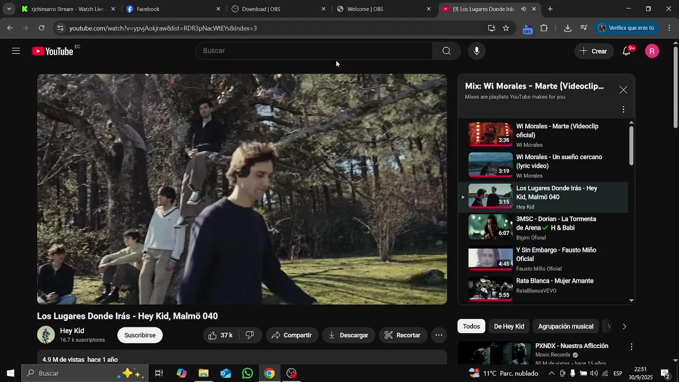Screen dimensions: 679x382
Task: Open the account avatar menu
Action: click(652, 51)
